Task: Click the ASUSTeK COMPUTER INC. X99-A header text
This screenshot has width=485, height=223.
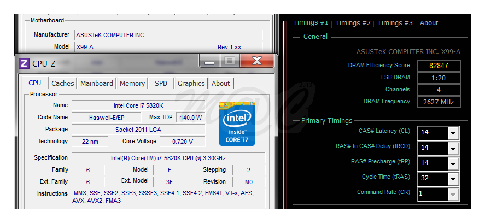Action: 408,52
